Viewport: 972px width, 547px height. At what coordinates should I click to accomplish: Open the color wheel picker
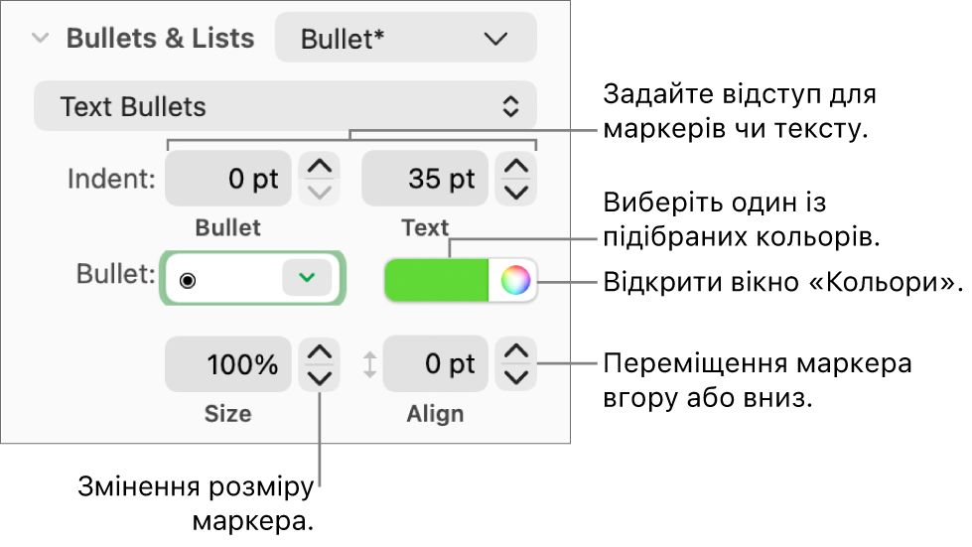[514, 280]
